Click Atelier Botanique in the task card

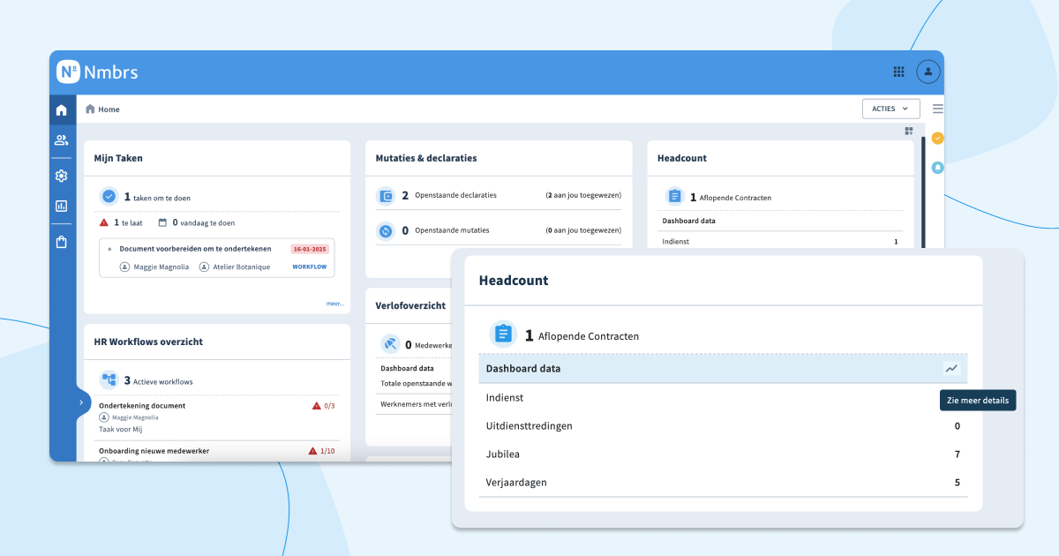pos(234,267)
